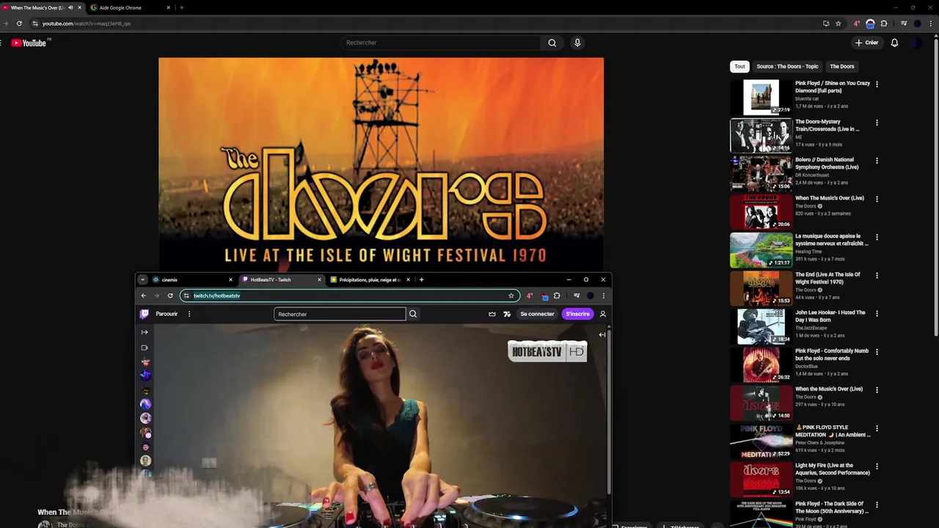Expand the Twitch left sidebar
Image resolution: width=939 pixels, height=528 pixels.
click(145, 332)
